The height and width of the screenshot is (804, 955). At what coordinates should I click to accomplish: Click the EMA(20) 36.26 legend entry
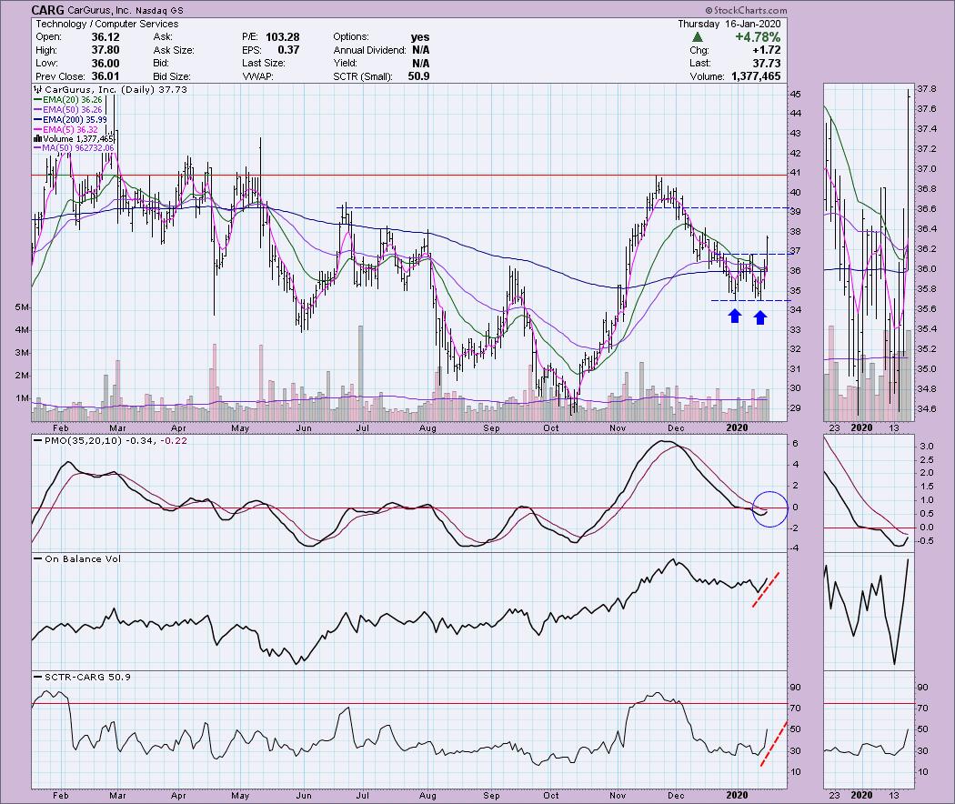[x=68, y=99]
